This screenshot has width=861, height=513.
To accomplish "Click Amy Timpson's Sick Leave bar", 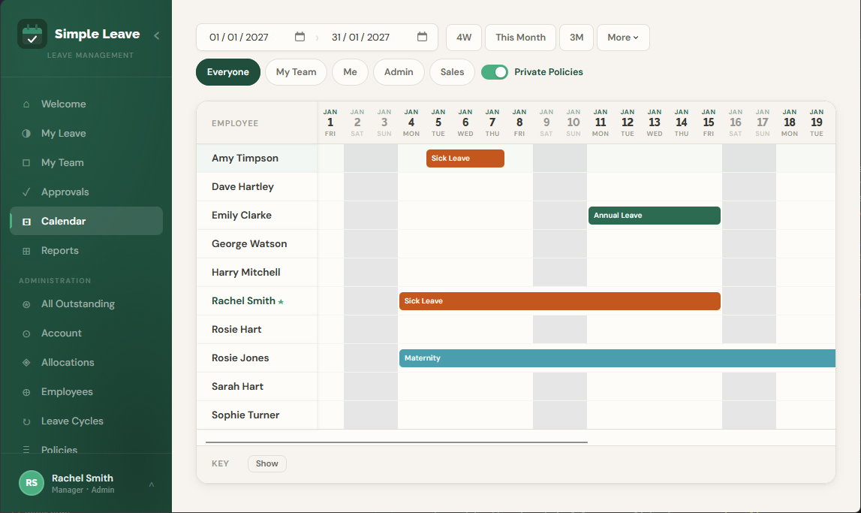I will [x=465, y=158].
